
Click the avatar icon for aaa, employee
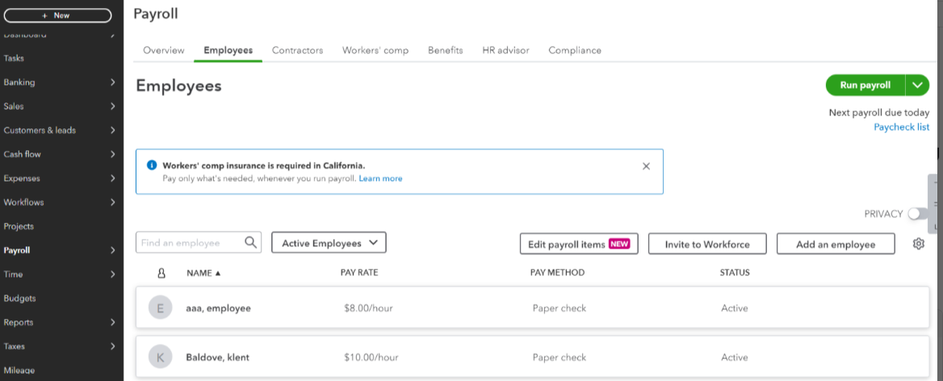click(x=160, y=308)
